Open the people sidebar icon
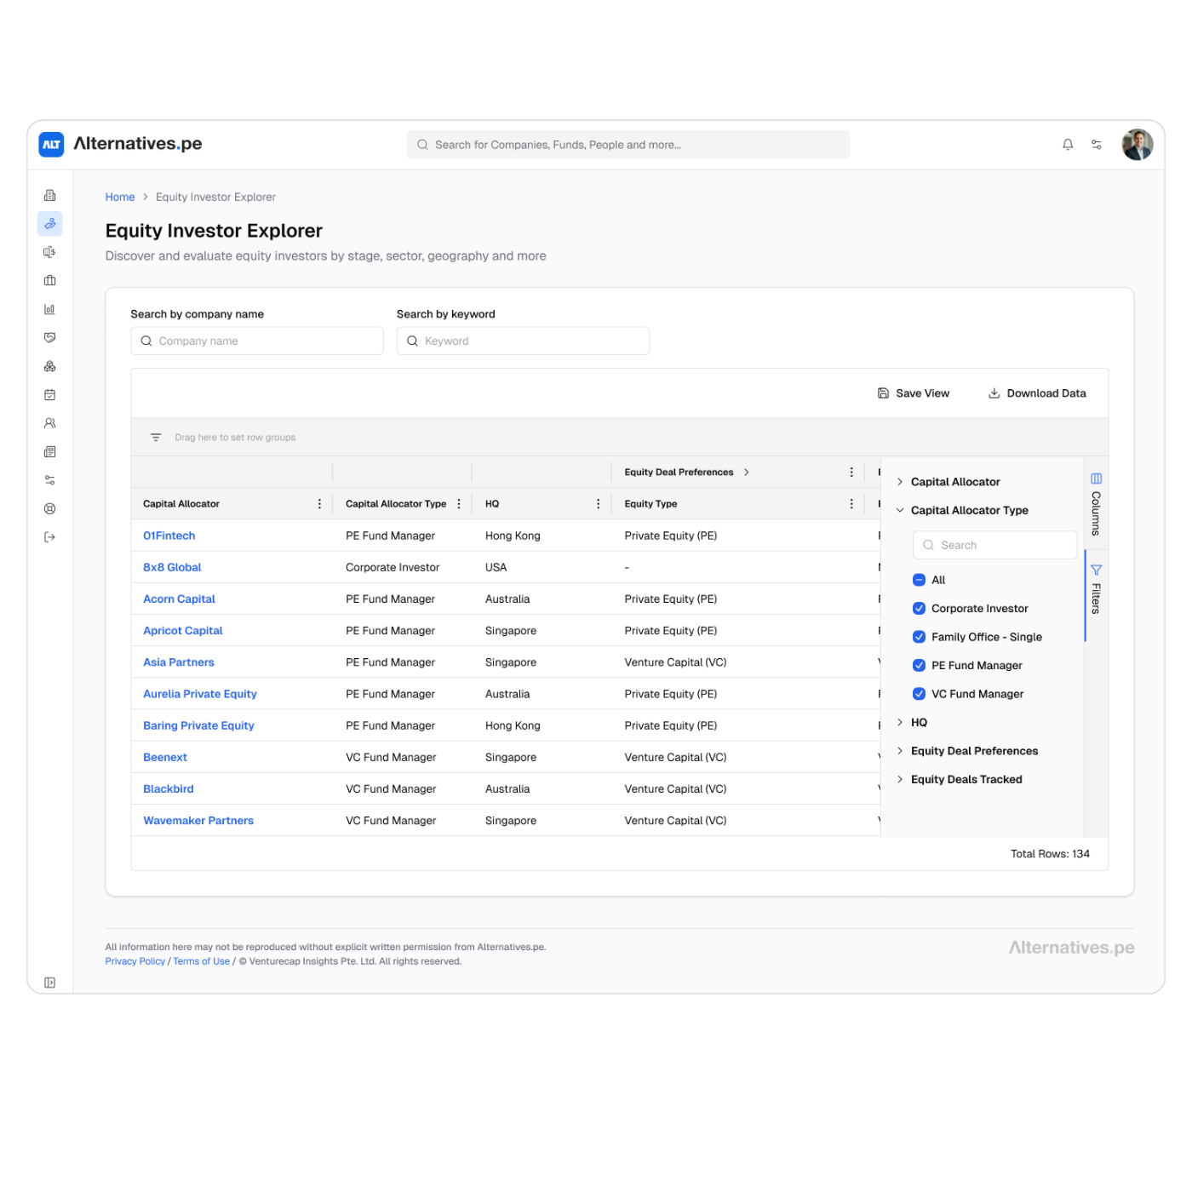Screen dimensions: 1192x1192 (50, 423)
